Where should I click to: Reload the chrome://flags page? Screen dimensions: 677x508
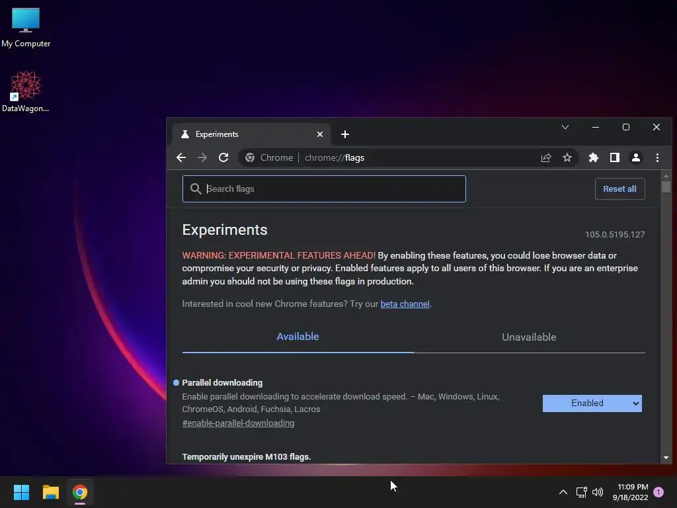click(223, 157)
